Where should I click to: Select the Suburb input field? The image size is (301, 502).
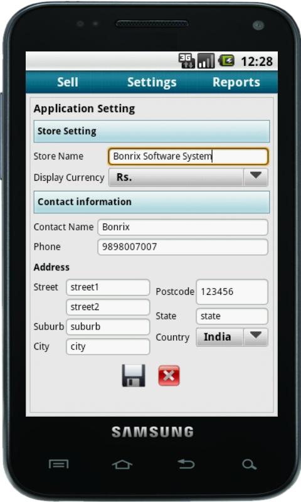tap(108, 327)
